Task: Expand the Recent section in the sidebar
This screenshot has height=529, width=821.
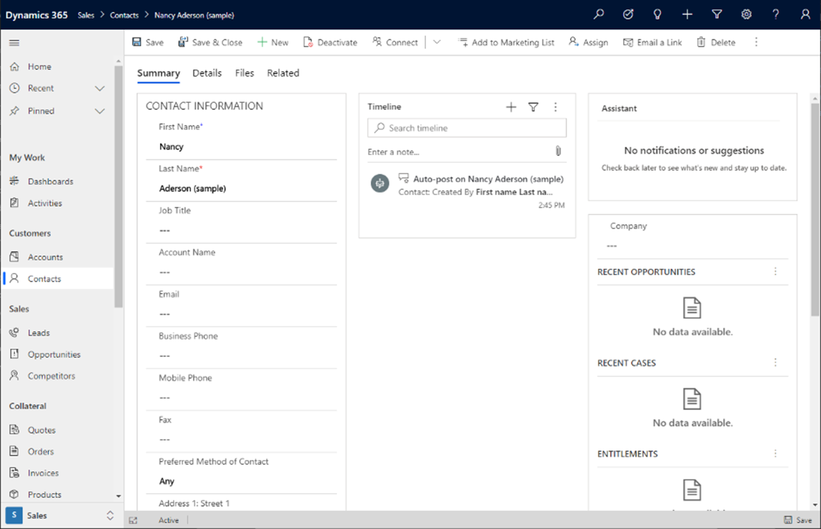Action: pyautogui.click(x=99, y=88)
